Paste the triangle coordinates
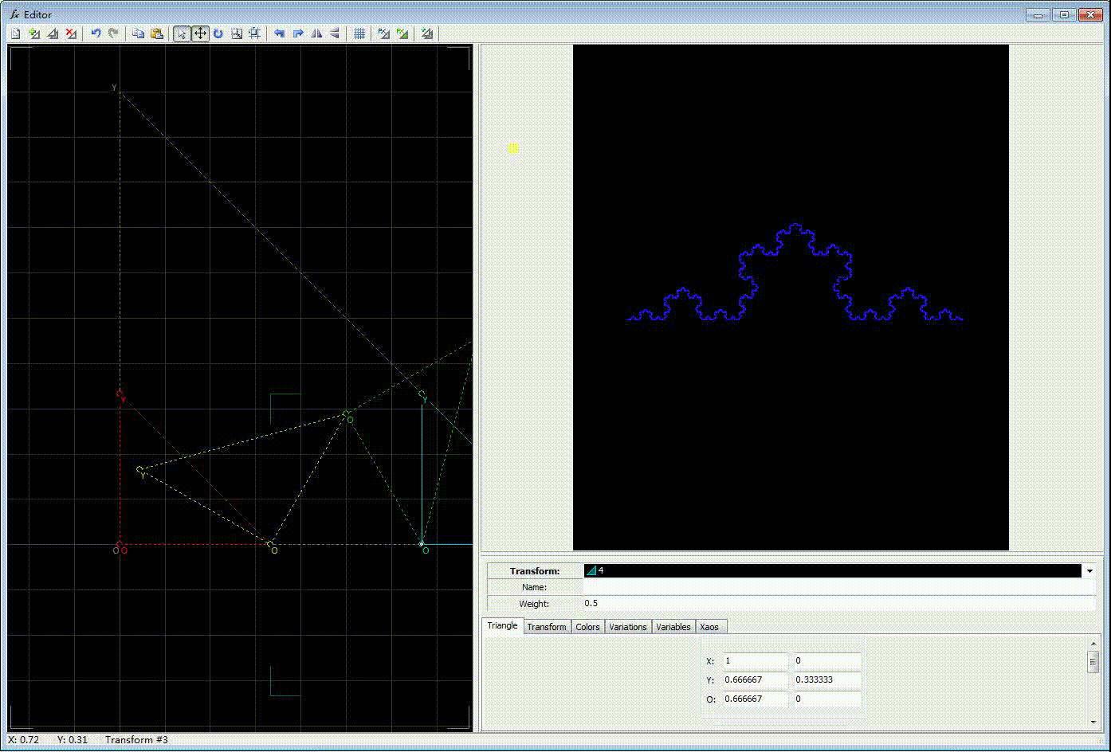The height and width of the screenshot is (752, 1111). [x=157, y=33]
